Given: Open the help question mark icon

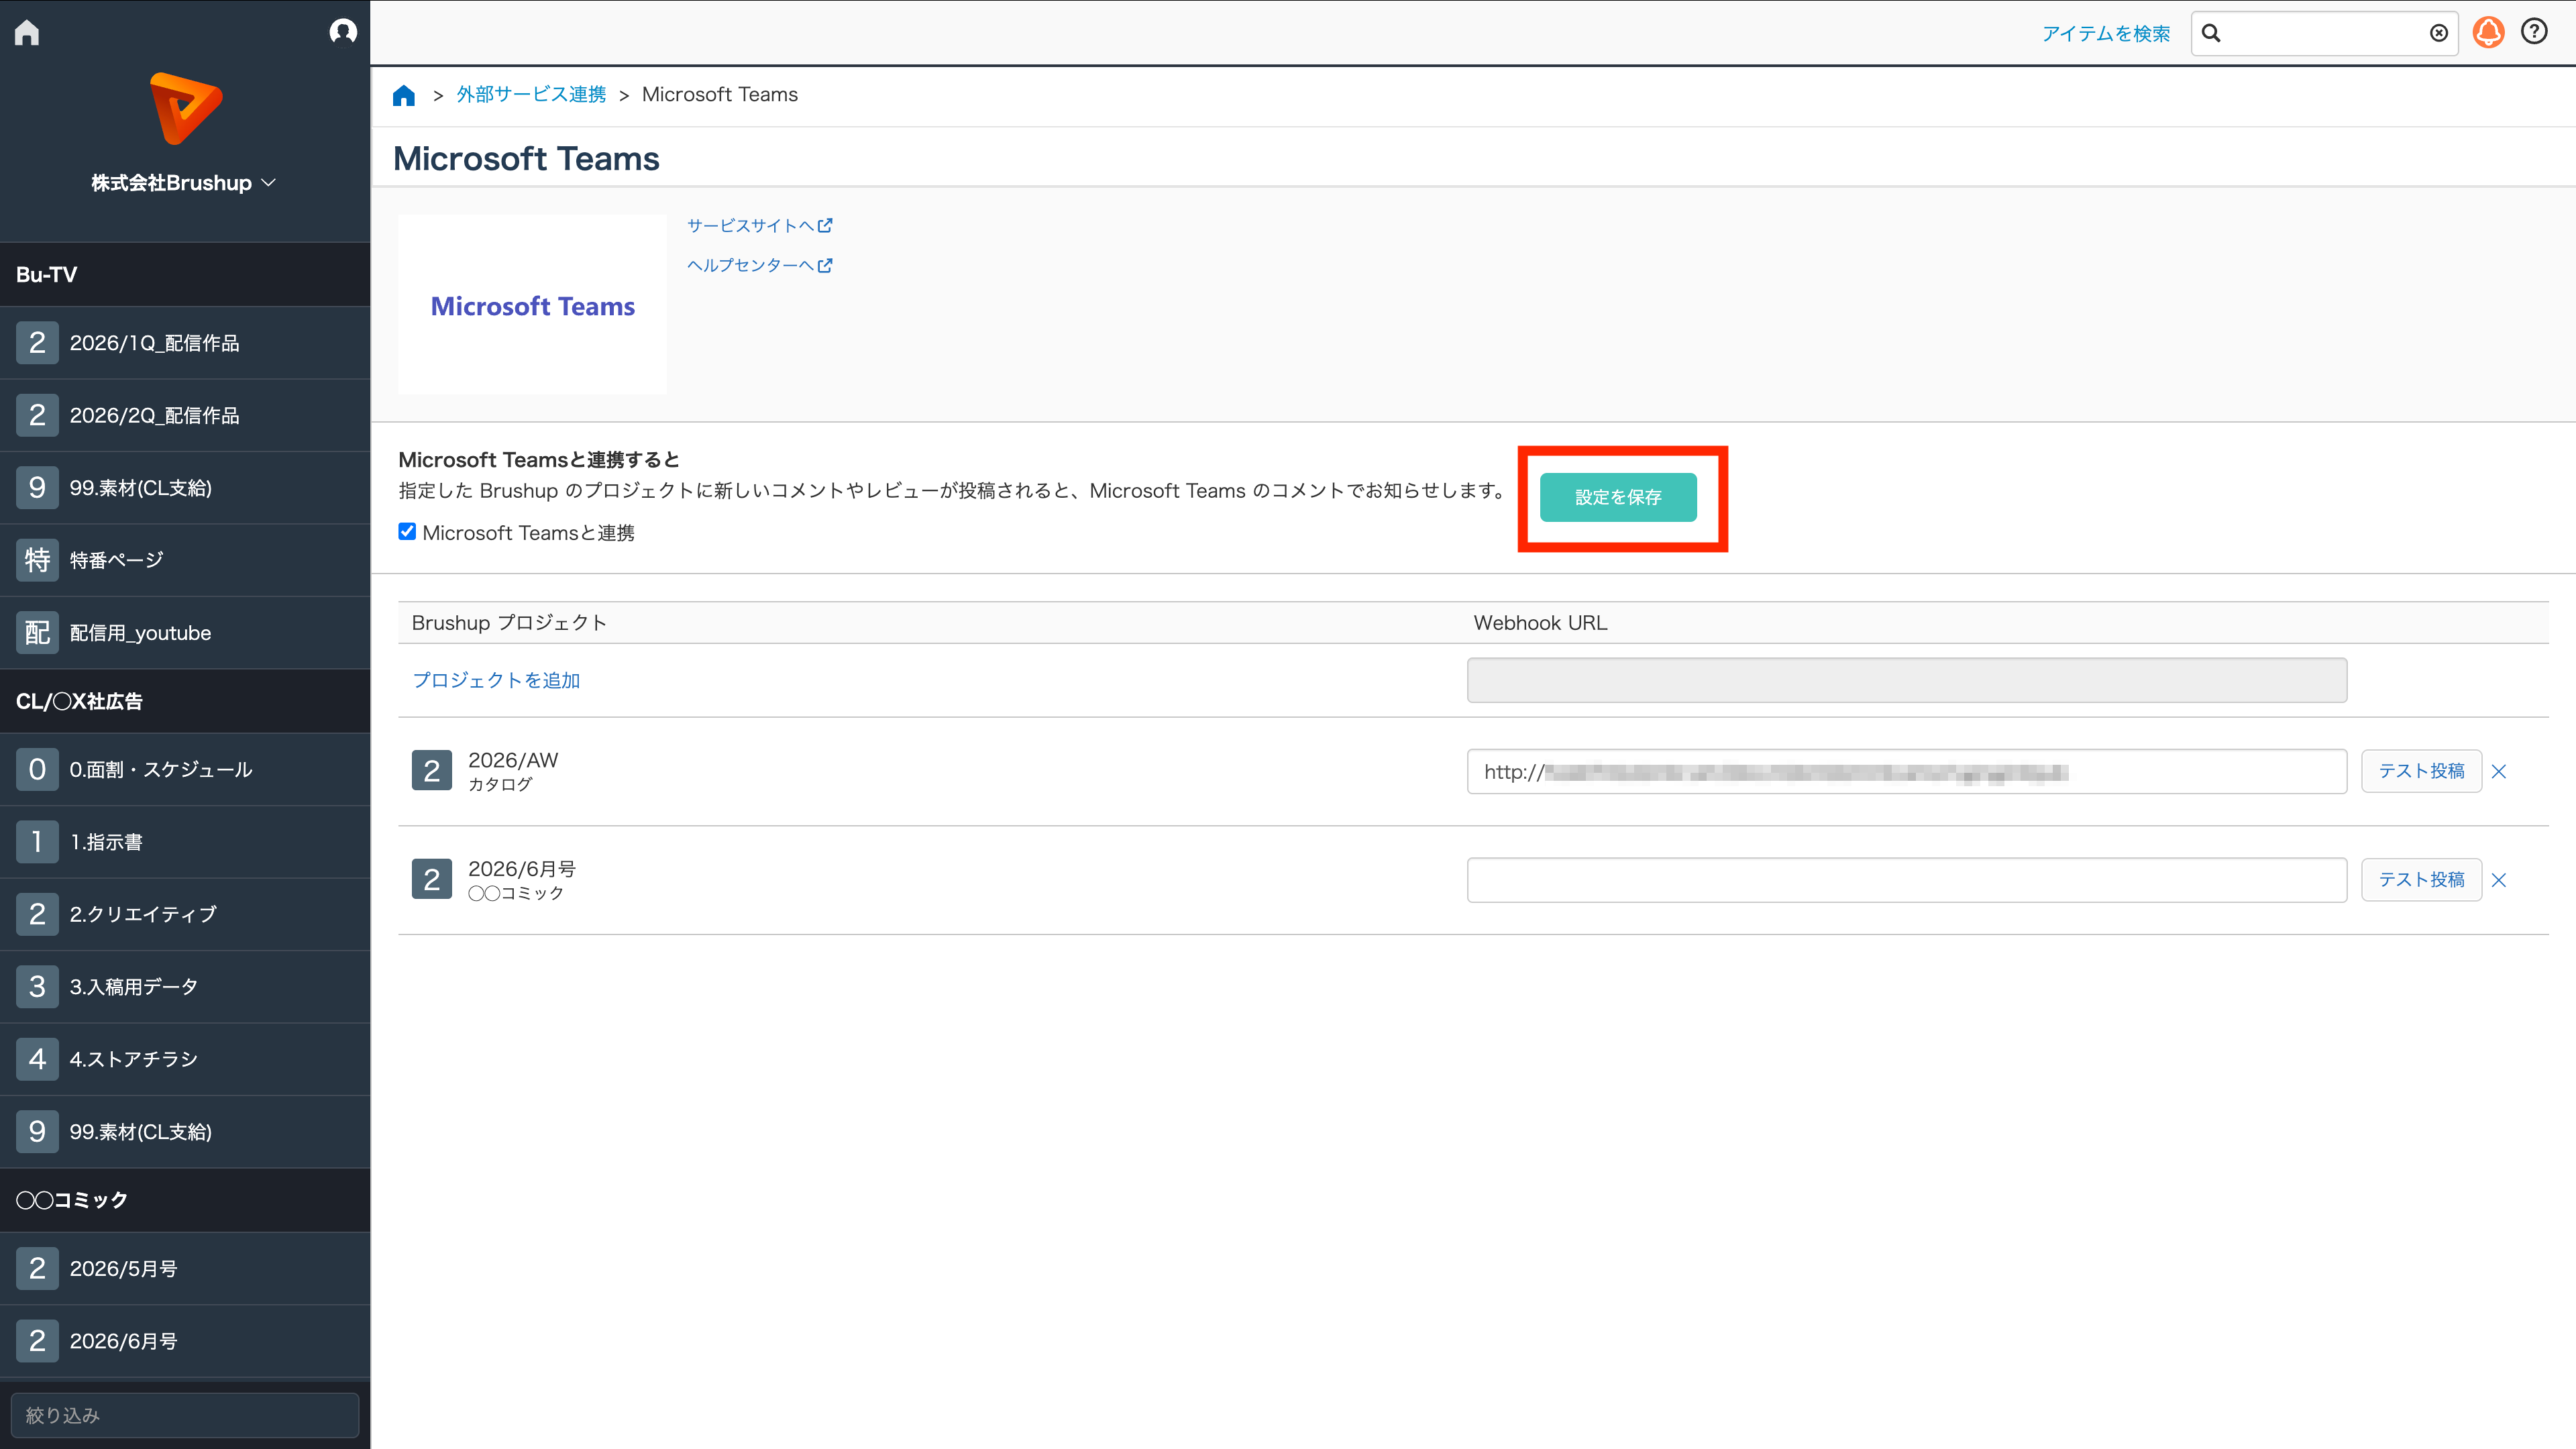Looking at the screenshot, I should coord(2534,32).
